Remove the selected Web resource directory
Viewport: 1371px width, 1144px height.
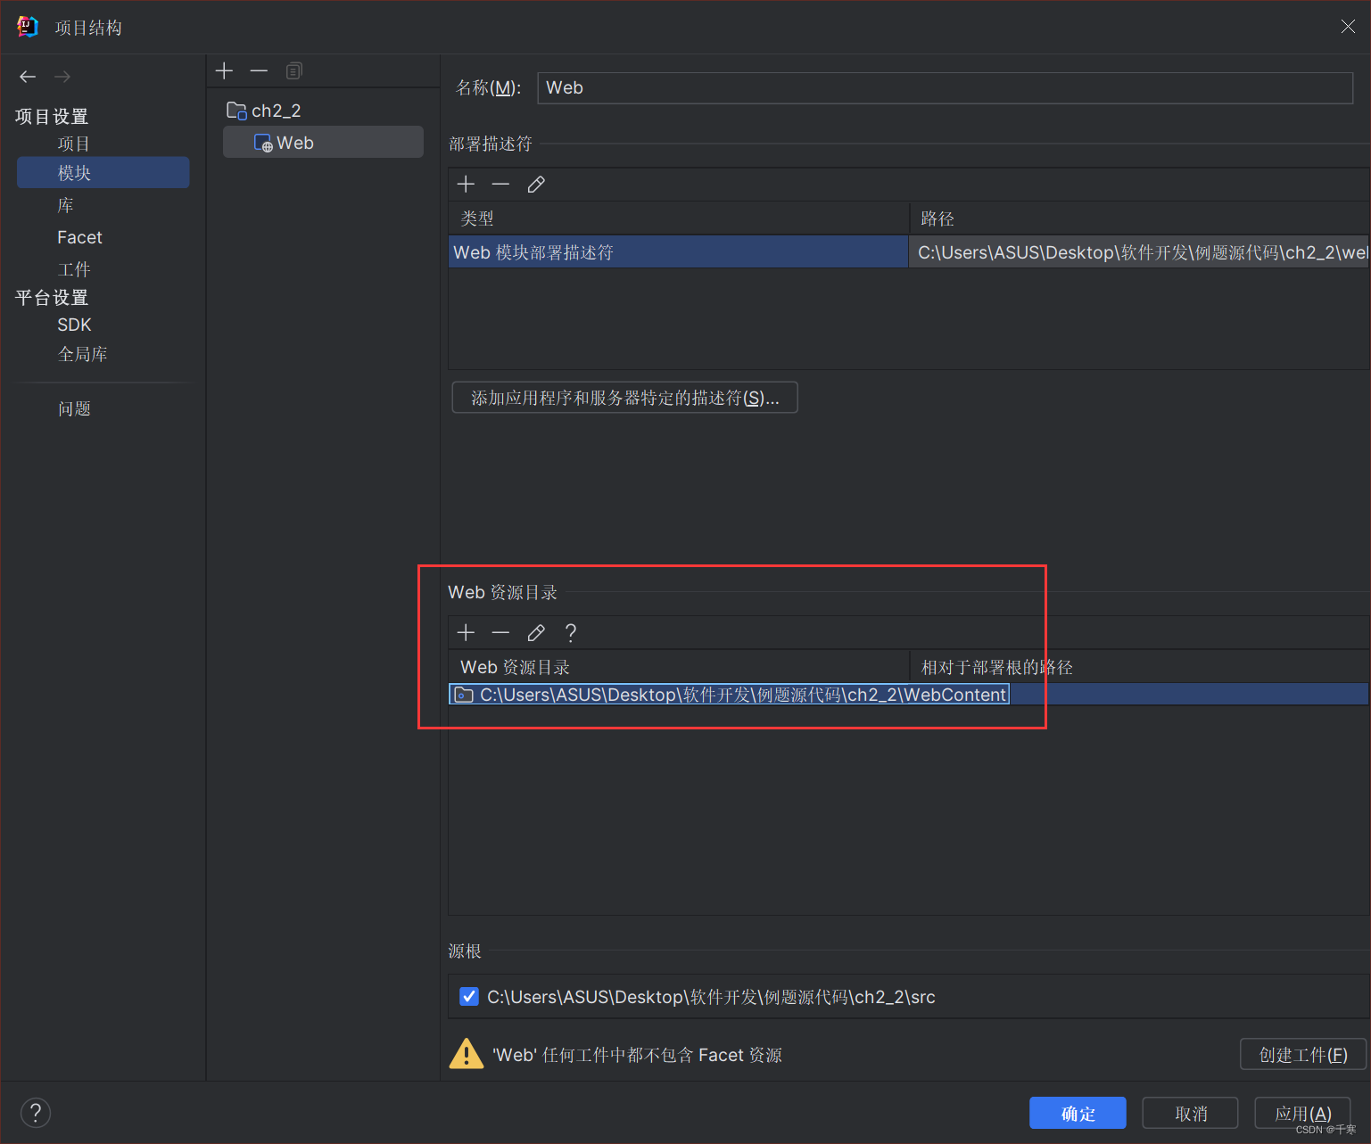click(x=500, y=633)
